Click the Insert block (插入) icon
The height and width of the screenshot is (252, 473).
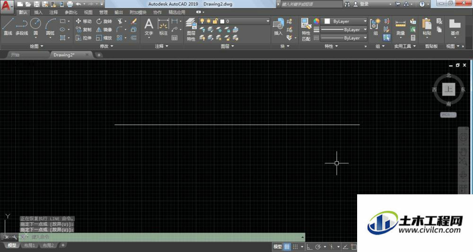coord(278,26)
